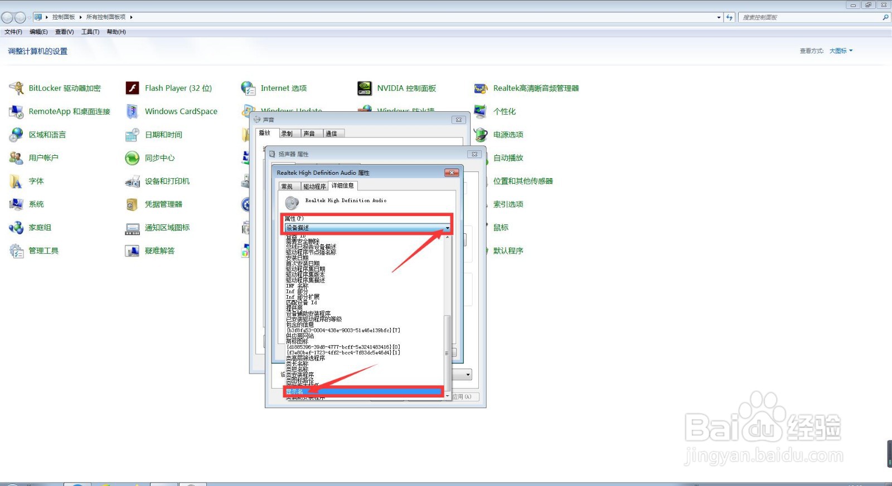The width and height of the screenshot is (892, 486).
Task: Open 系统 settings
Action: point(27,204)
